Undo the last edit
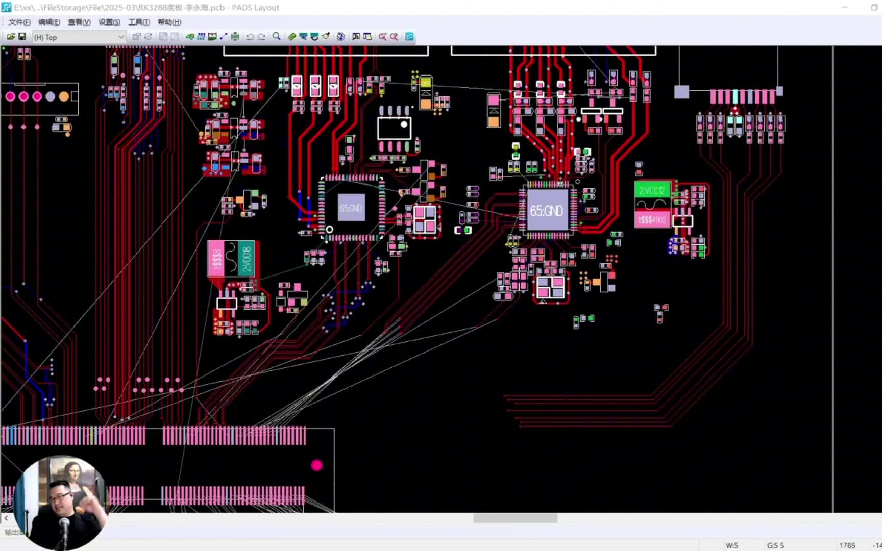 click(x=250, y=36)
